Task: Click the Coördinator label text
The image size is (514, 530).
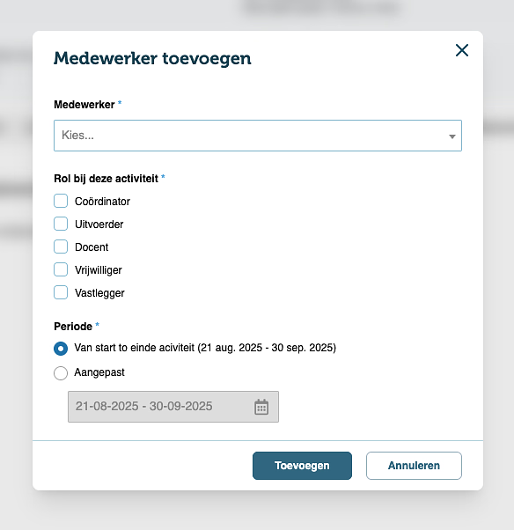Action: pyautogui.click(x=102, y=202)
